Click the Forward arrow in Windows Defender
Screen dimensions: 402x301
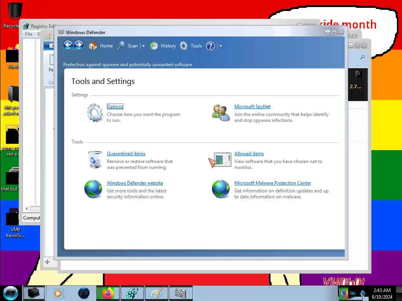click(79, 45)
